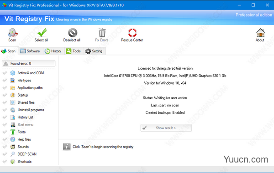The image size is (274, 173).
Task: Click the Deselect all icon
Action: (x=73, y=33)
